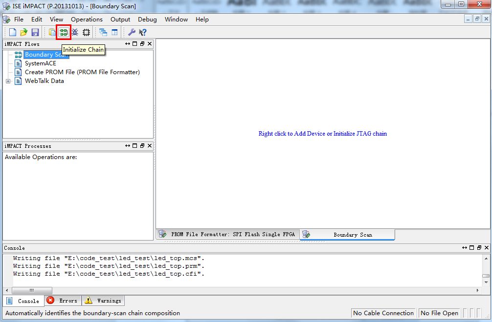Open the View menu
492x322 pixels.
(56, 20)
